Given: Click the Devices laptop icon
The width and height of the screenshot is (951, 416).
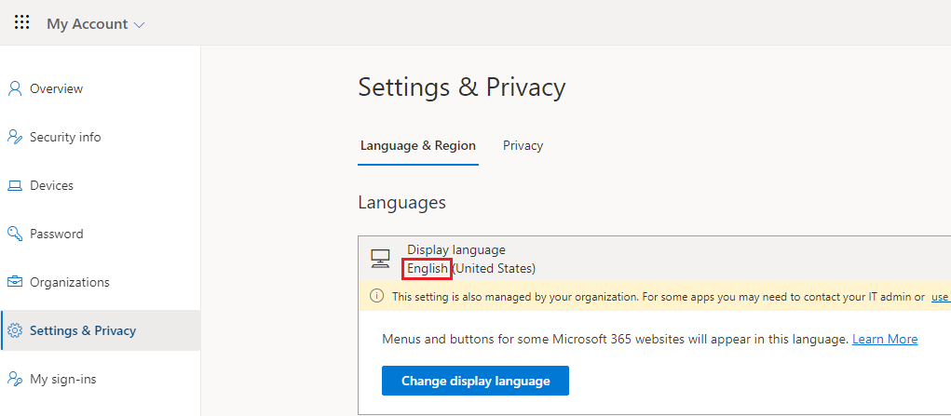Looking at the screenshot, I should click(15, 185).
